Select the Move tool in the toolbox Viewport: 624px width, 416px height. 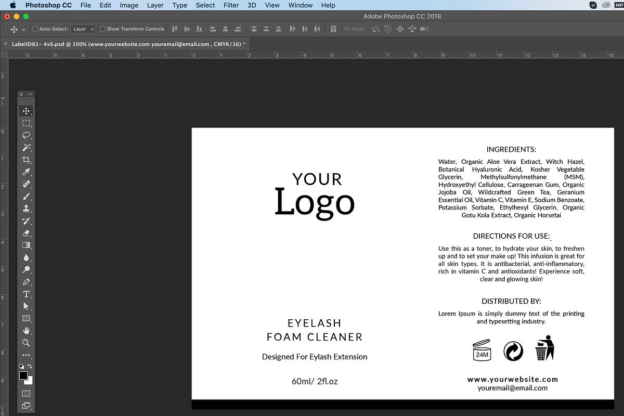pyautogui.click(x=26, y=111)
